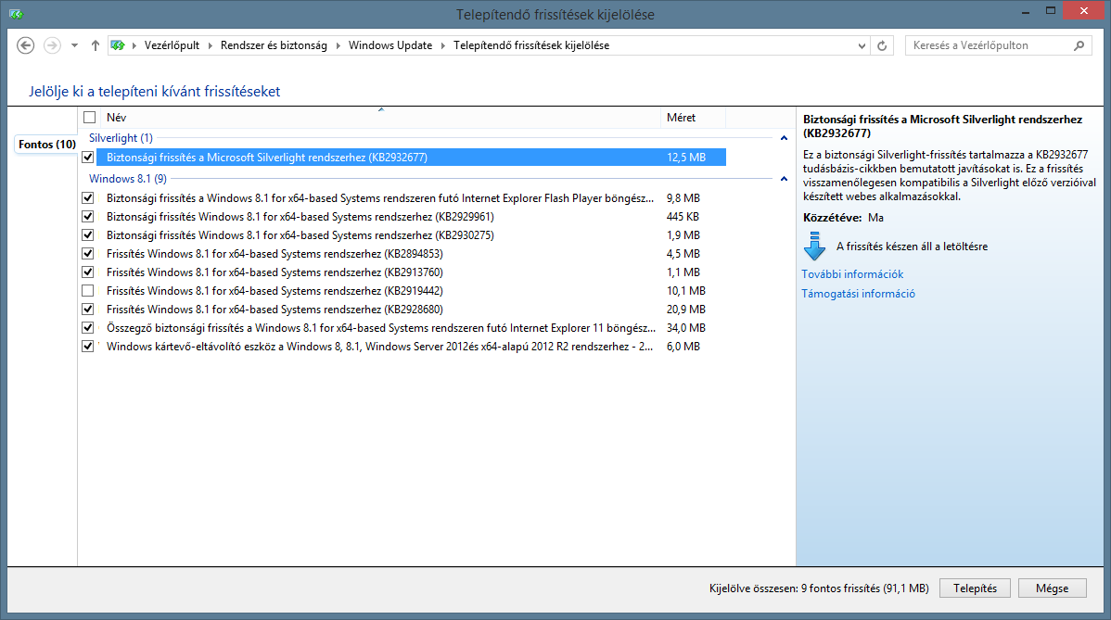Click the window icon in the title bar
The width and height of the screenshot is (1111, 620).
pyautogui.click(x=16, y=14)
